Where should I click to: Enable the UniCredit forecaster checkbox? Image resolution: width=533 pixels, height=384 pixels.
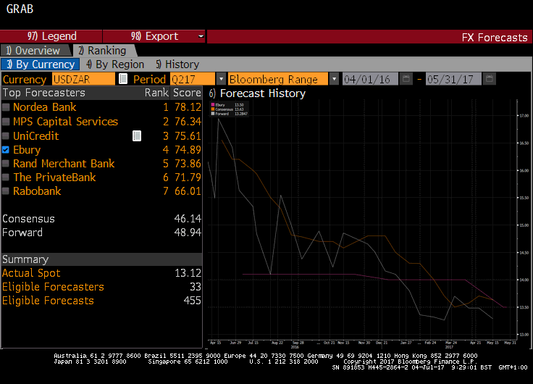pyautogui.click(x=6, y=135)
